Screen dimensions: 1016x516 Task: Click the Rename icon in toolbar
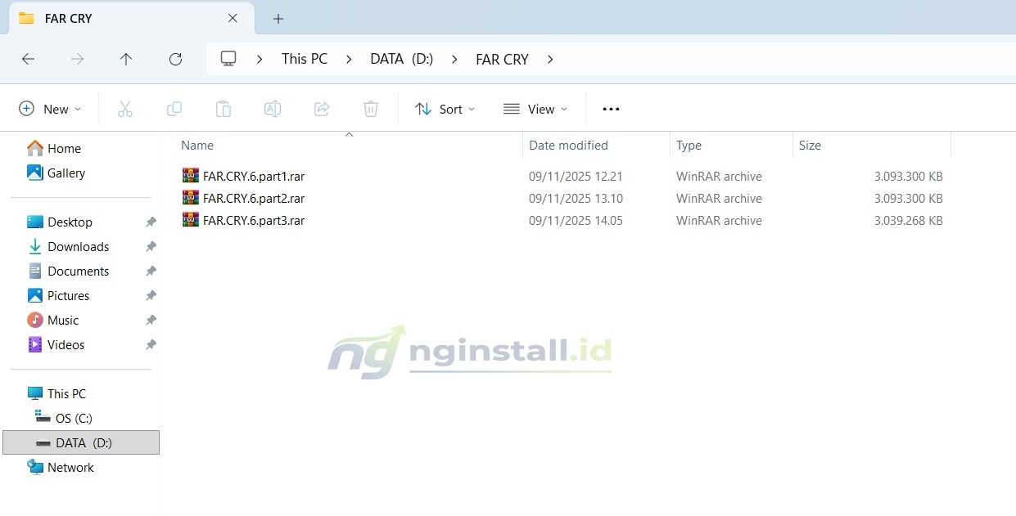(x=273, y=109)
